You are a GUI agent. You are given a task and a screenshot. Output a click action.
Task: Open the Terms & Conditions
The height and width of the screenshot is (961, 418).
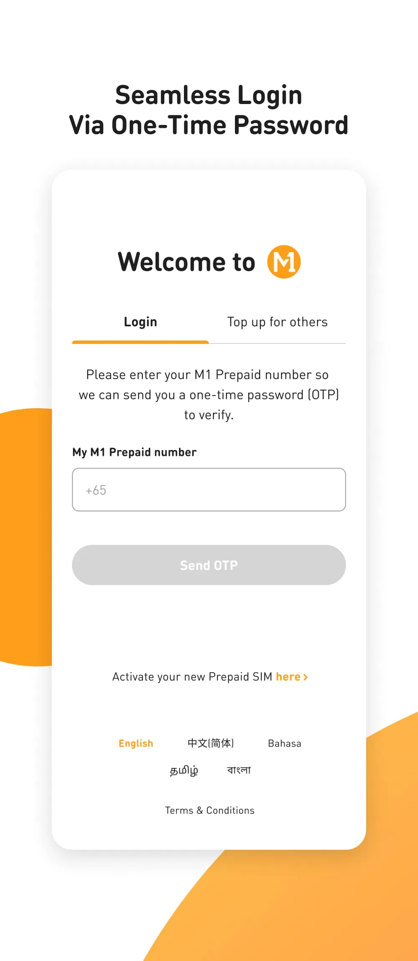tap(209, 810)
